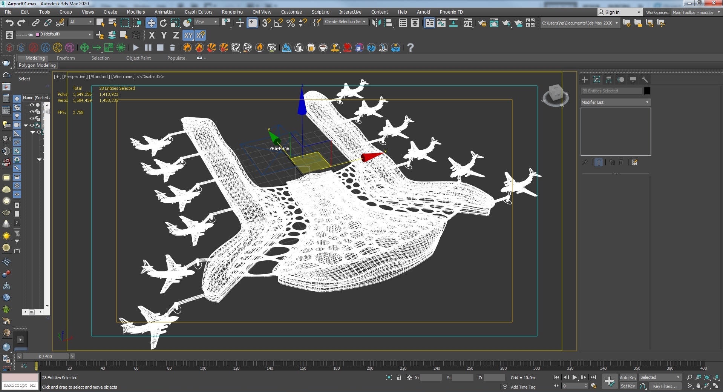
Task: Toggle the XY axis constraint
Action: [188, 35]
